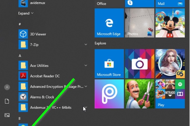This screenshot has height=126, width=190.
Task: Open the Office tile
Action: coord(109,3)
